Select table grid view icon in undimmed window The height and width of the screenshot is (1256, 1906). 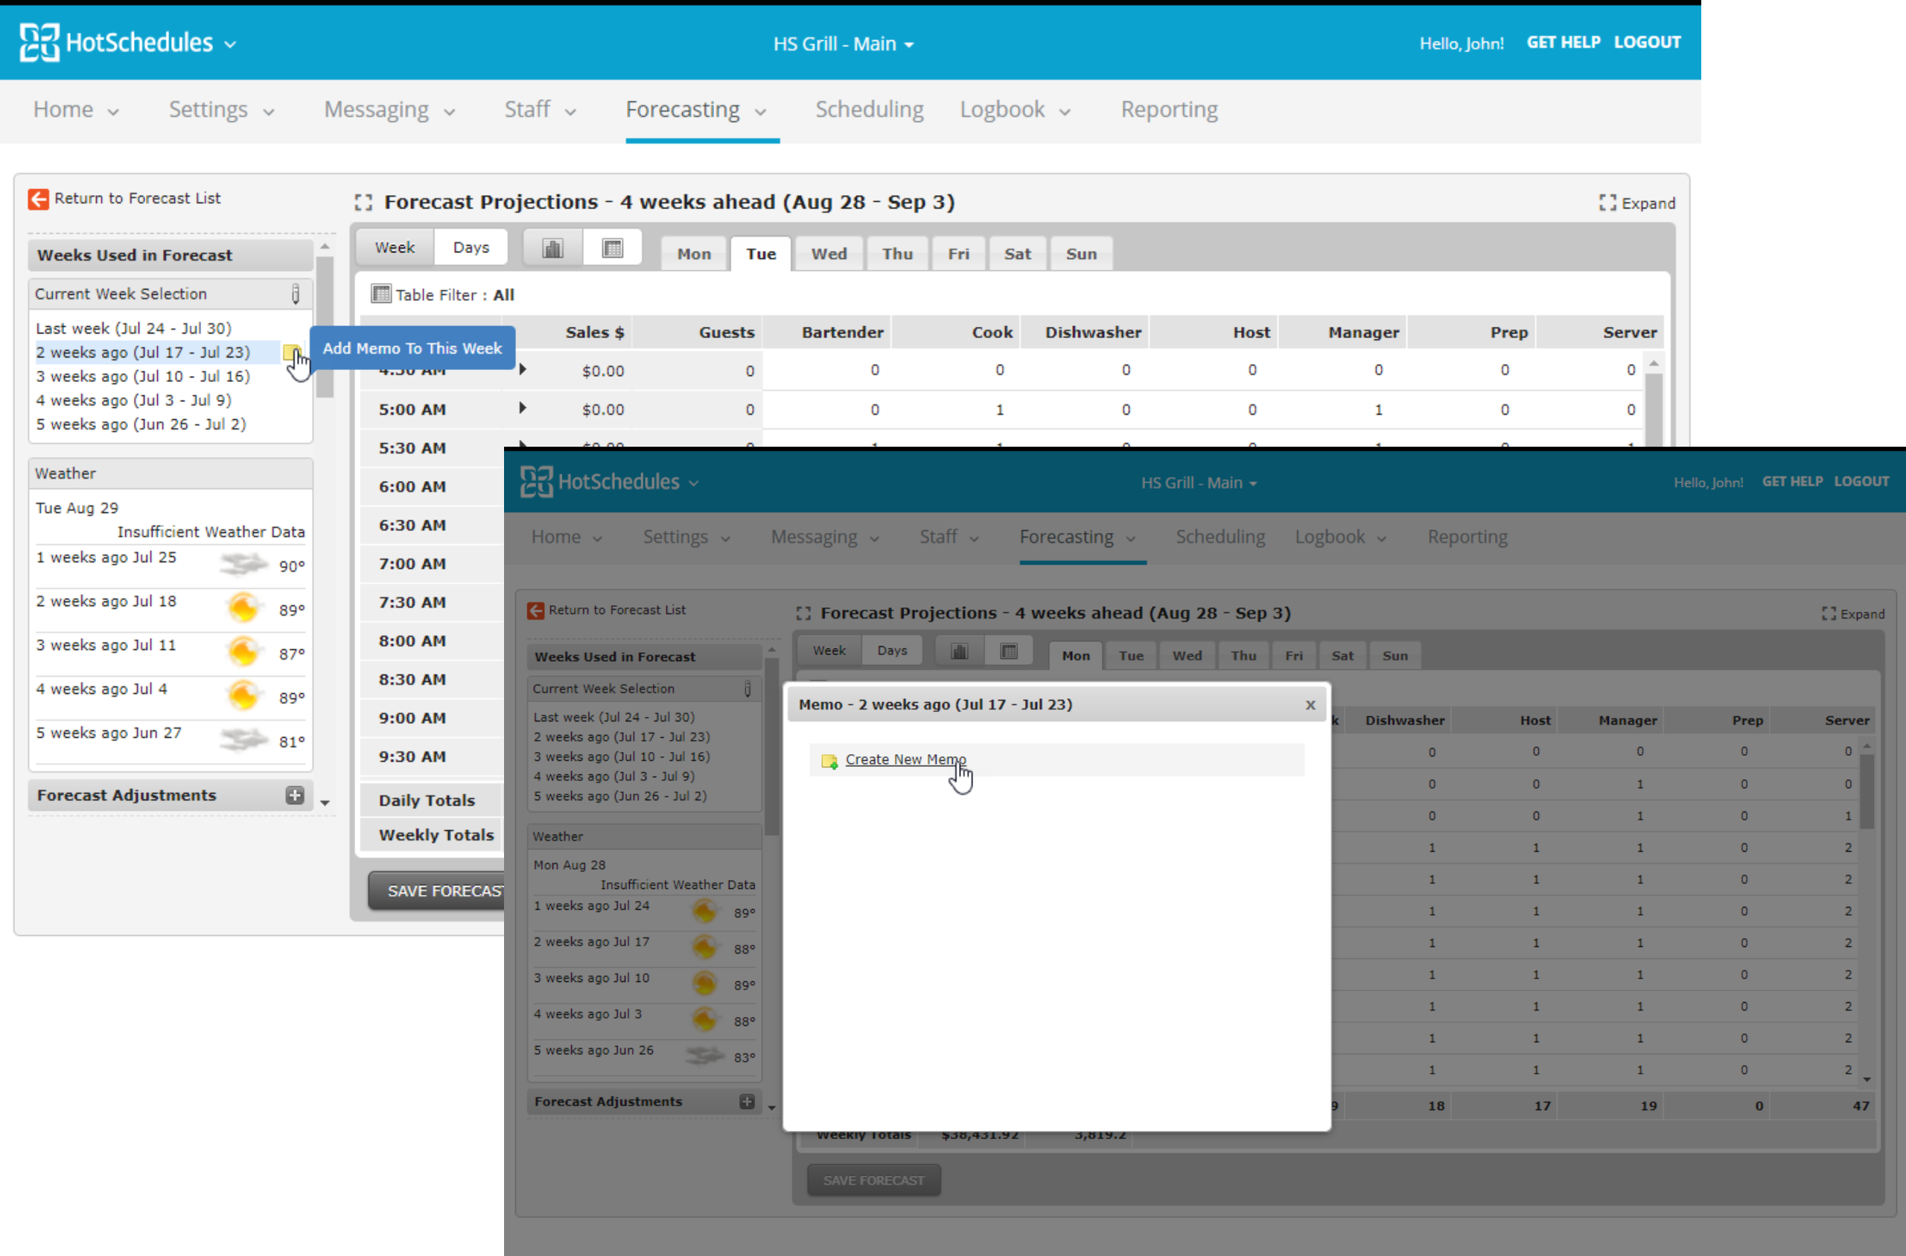pos(613,249)
